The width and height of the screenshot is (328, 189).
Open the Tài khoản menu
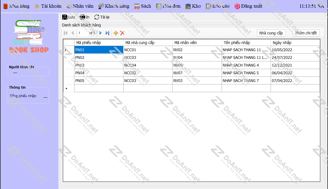coord(48,6)
